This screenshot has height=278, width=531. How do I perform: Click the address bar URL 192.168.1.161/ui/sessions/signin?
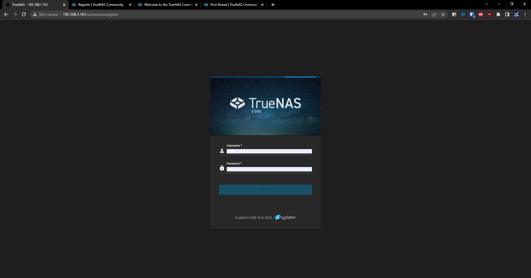(90, 14)
